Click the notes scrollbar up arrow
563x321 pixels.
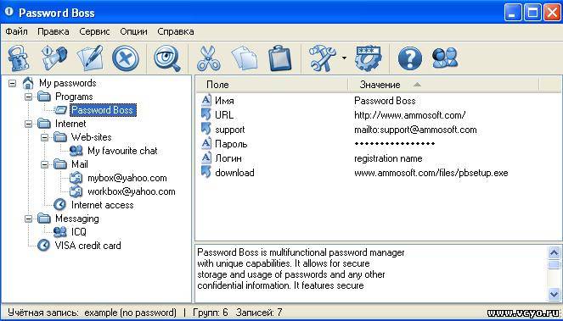pyautogui.click(x=555, y=252)
